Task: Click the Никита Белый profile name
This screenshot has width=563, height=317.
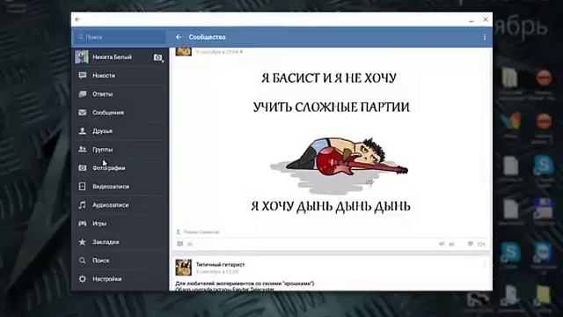Action: click(112, 57)
